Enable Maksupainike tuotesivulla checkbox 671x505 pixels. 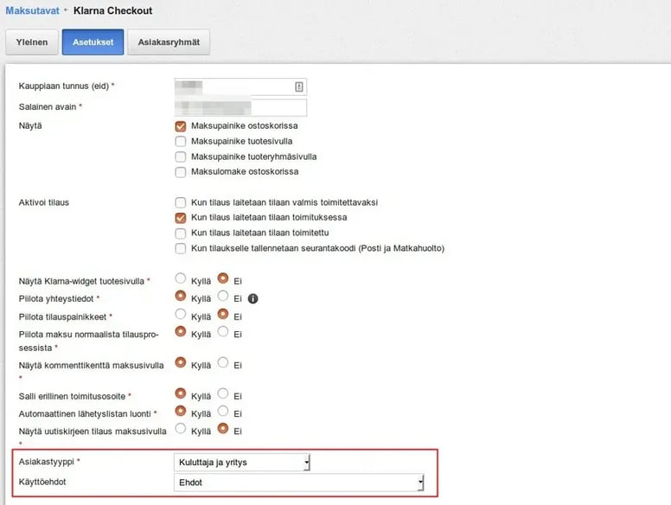tap(181, 141)
